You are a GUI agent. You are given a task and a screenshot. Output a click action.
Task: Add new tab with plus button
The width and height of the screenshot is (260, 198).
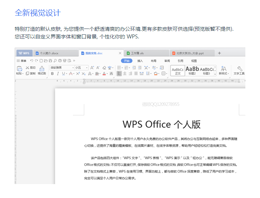pyautogui.click(x=219, y=53)
